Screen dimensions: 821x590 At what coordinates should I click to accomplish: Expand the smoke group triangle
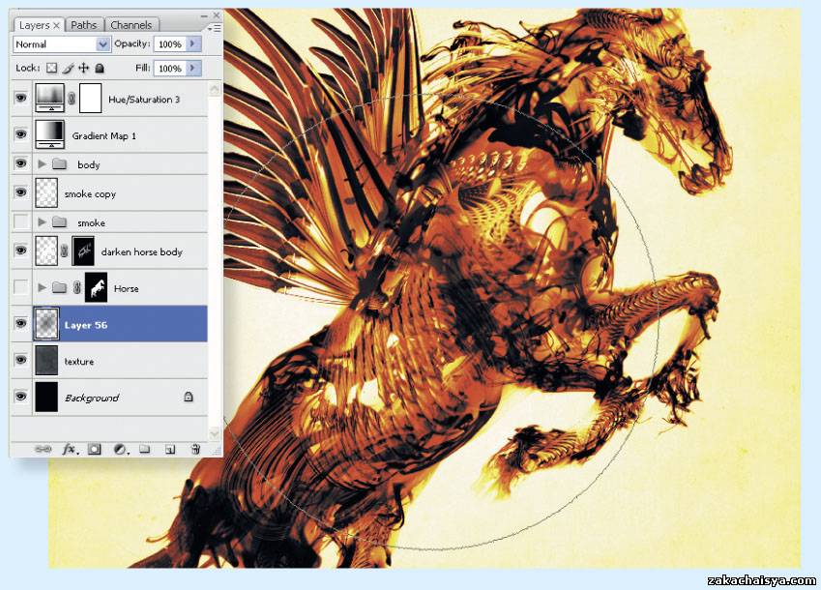pyautogui.click(x=42, y=222)
